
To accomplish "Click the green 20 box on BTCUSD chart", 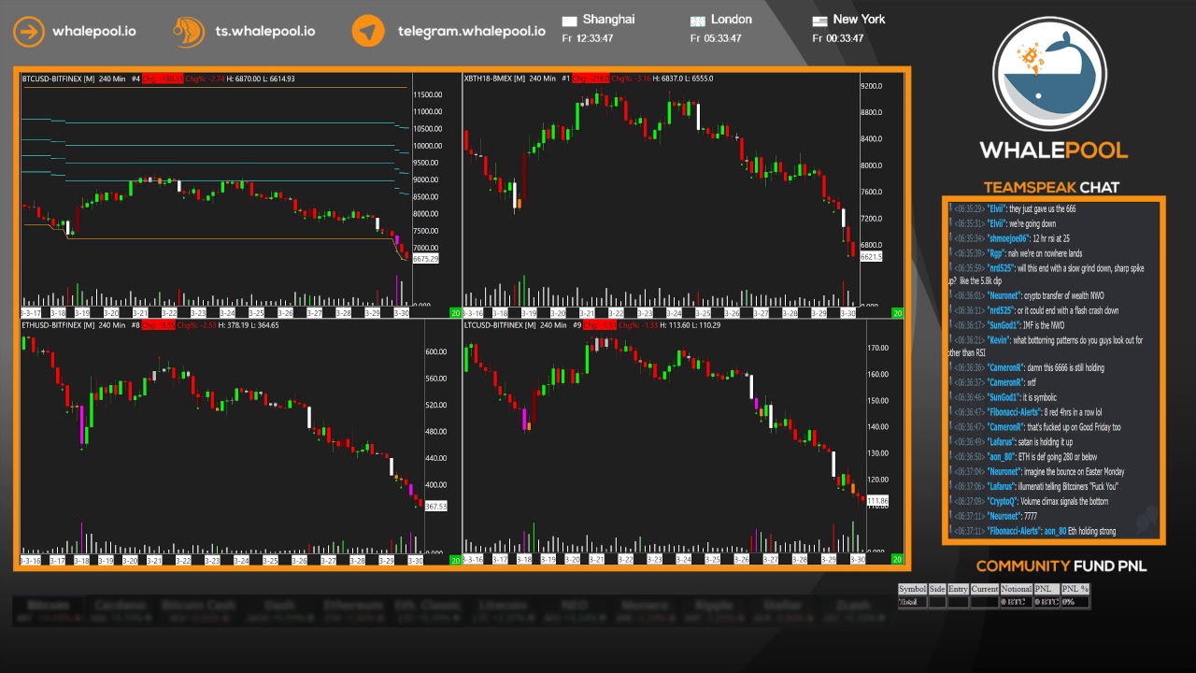I will coord(455,313).
